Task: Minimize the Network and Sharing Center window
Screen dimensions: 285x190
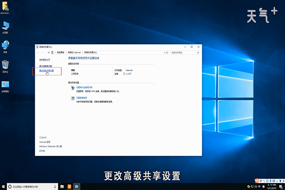Action: [x=185, y=47]
